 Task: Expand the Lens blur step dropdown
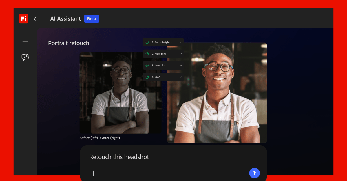pos(181,65)
